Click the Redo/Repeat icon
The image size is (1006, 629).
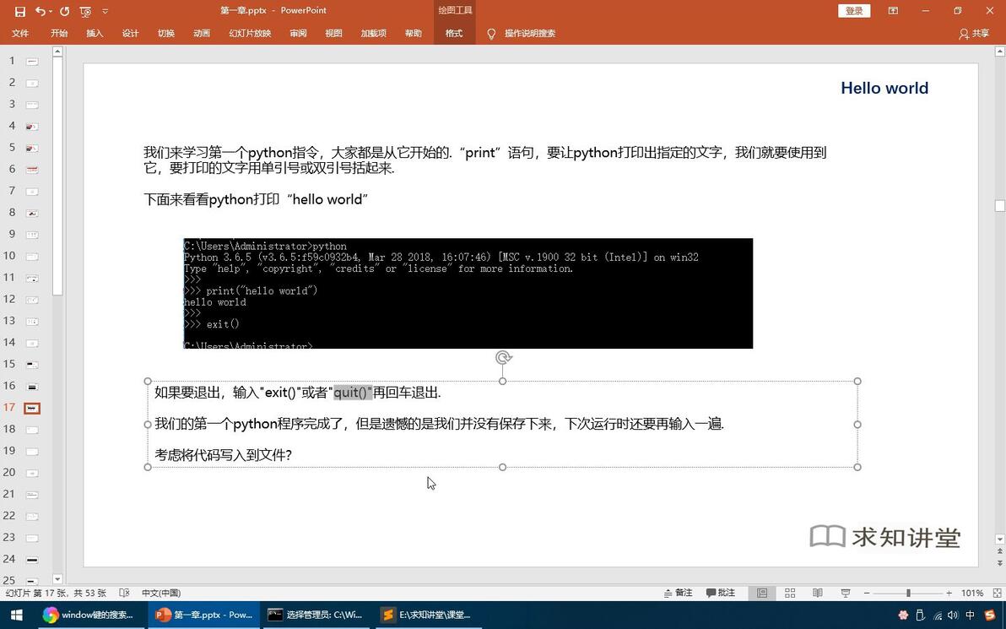64,11
